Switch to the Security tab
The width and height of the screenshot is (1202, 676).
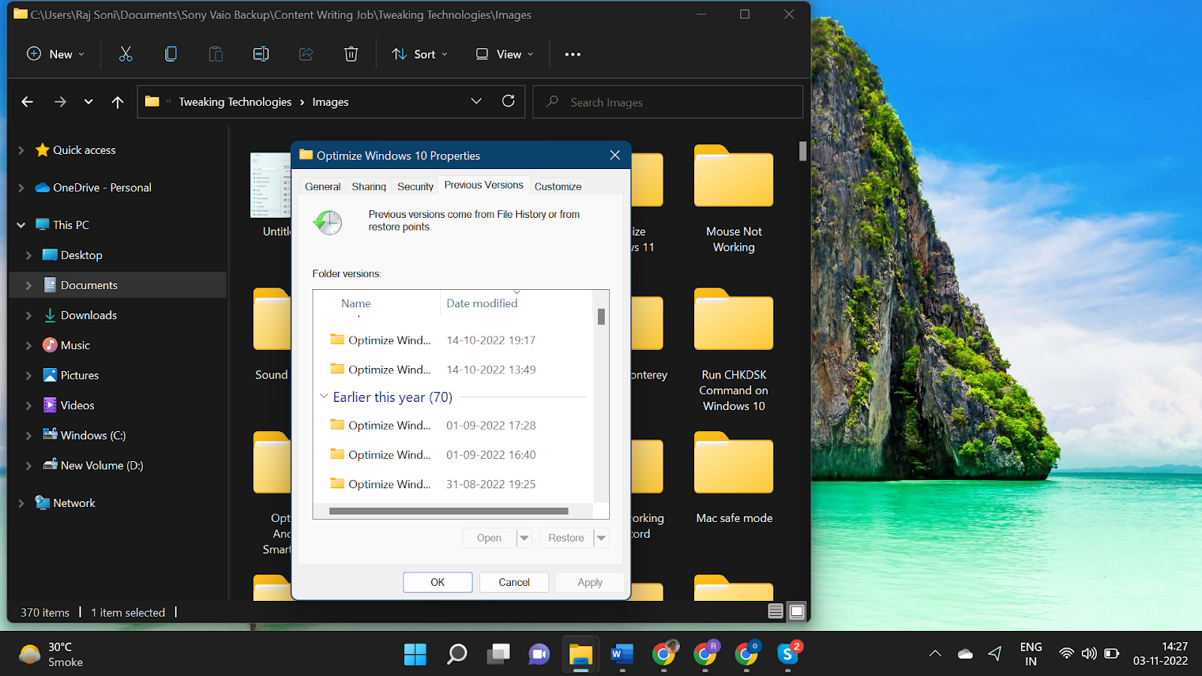coord(415,186)
